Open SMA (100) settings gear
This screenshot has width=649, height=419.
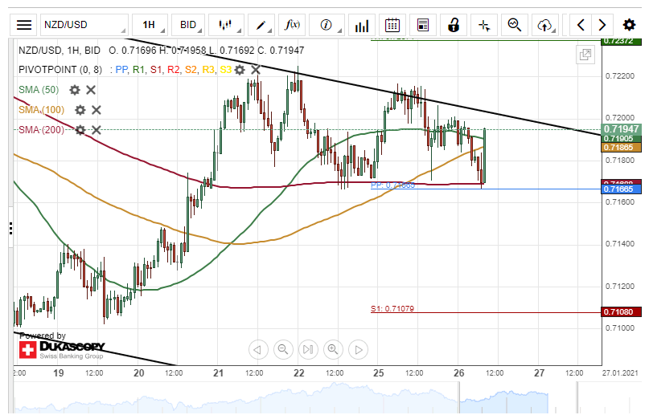click(x=80, y=110)
